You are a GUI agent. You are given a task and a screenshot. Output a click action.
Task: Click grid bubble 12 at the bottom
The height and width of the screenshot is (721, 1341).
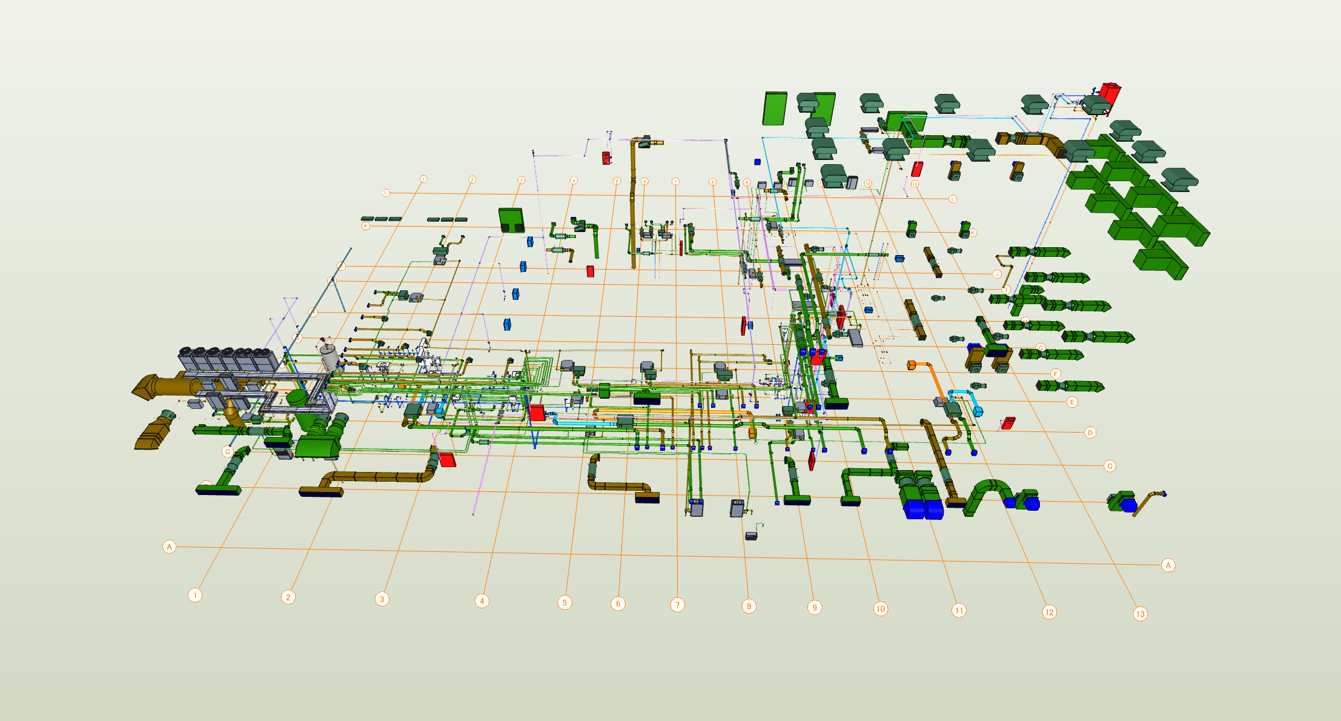(x=1049, y=612)
